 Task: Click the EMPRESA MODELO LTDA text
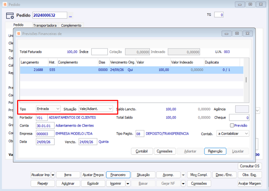point(74,134)
